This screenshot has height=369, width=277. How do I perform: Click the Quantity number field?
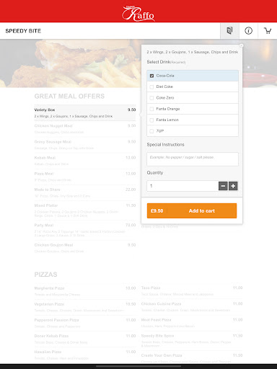click(x=183, y=186)
